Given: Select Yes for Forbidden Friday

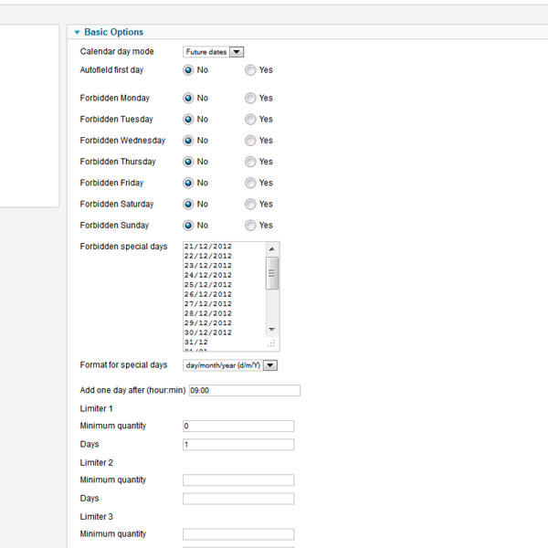Looking at the screenshot, I should (x=250, y=183).
